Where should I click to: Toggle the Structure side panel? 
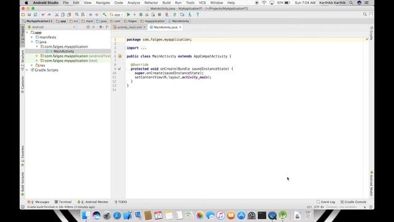click(x=22, y=60)
